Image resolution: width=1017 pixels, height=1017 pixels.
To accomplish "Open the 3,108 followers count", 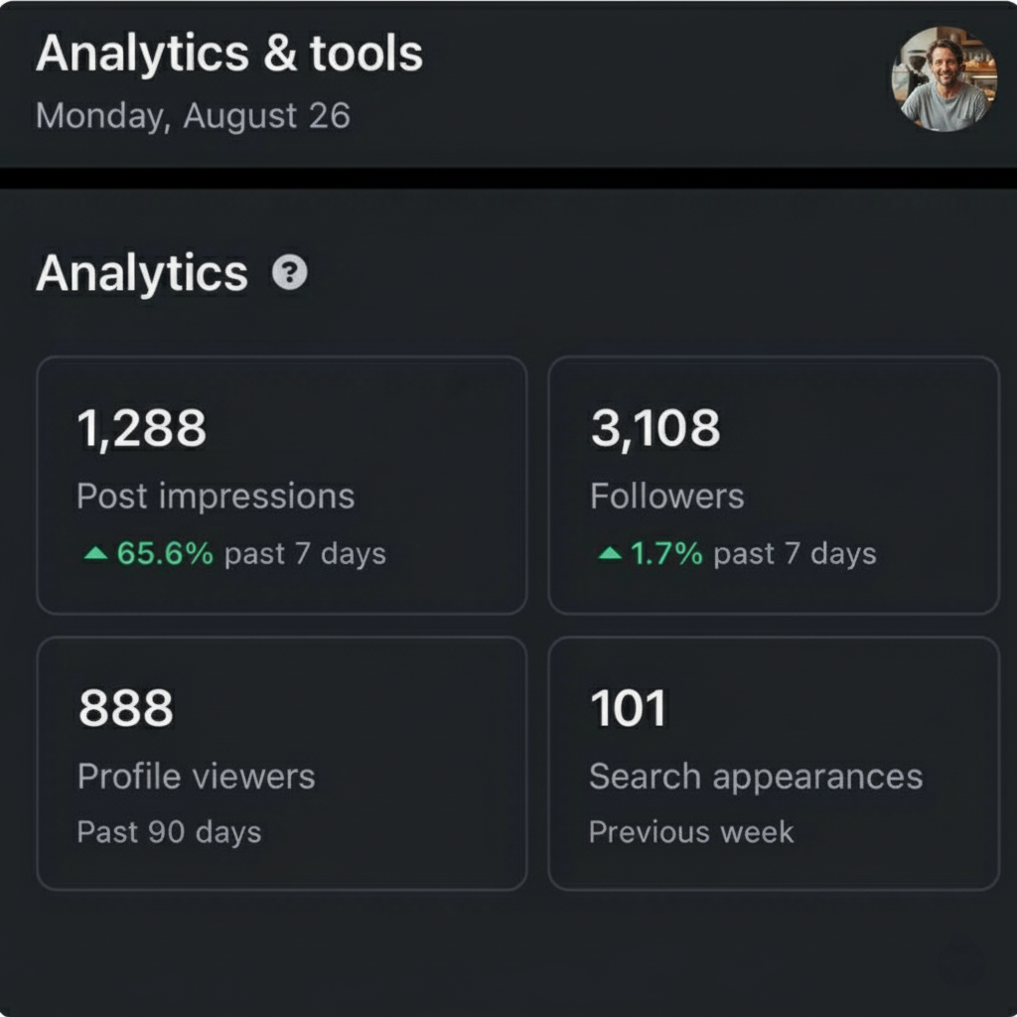I will click(655, 428).
